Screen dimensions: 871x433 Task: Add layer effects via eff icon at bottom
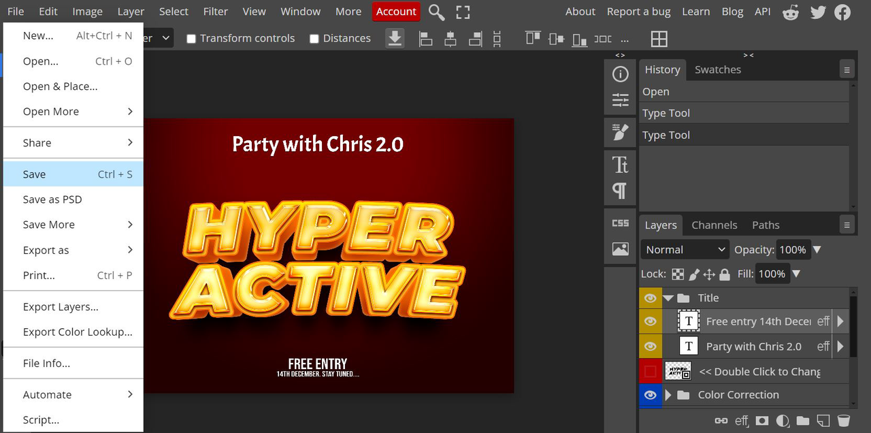pos(742,421)
